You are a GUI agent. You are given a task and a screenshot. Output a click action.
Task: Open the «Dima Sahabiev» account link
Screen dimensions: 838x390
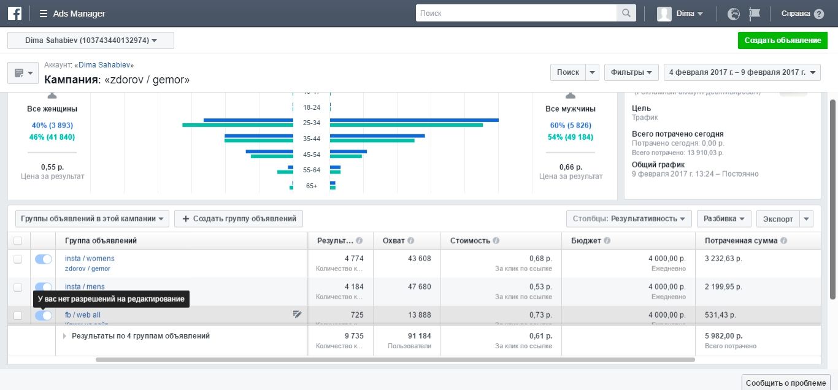coord(104,64)
